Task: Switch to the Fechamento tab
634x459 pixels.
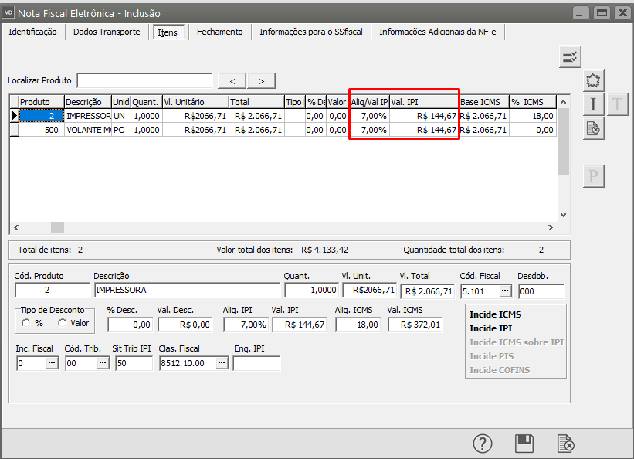Action: (219, 32)
